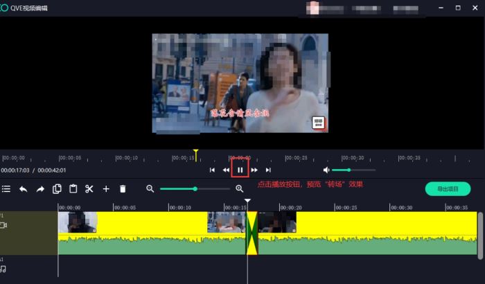Viewport: 485px width, 284px height.
Task: Adjust the volume slider
Action: (353, 170)
